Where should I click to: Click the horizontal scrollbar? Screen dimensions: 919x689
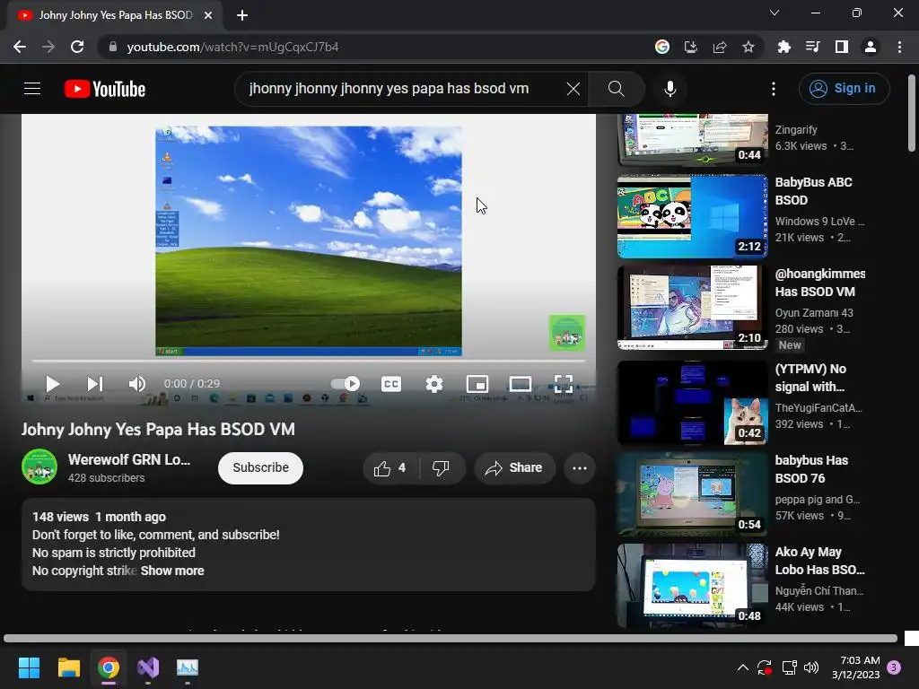pyautogui.click(x=451, y=638)
